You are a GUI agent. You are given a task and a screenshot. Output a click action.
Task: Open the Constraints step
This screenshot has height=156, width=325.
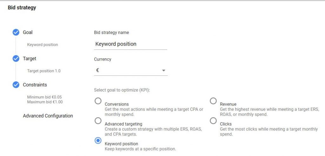pyautogui.click(x=35, y=85)
